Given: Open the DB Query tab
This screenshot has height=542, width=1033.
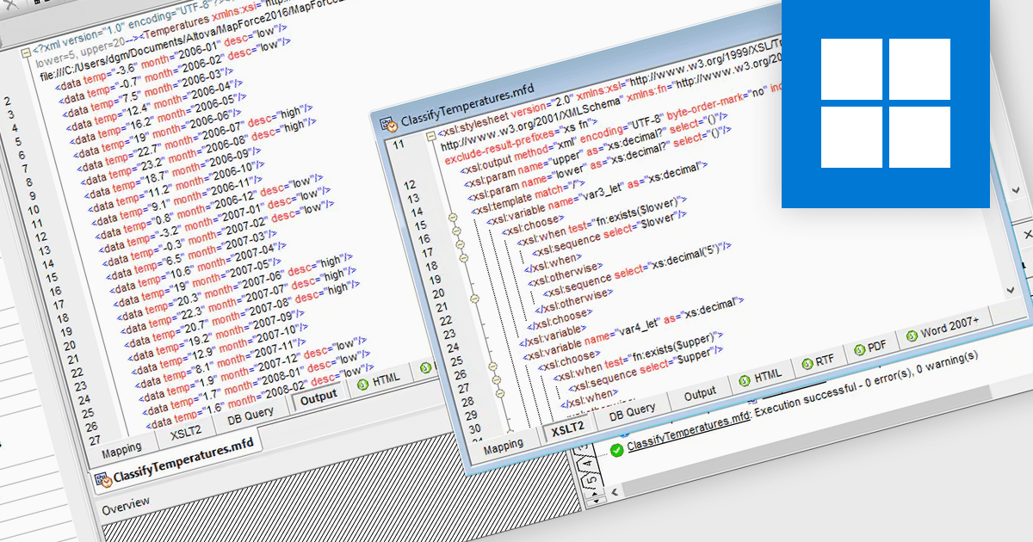Looking at the screenshot, I should (x=632, y=409).
